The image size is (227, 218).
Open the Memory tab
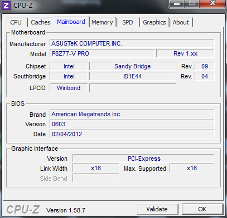102,22
